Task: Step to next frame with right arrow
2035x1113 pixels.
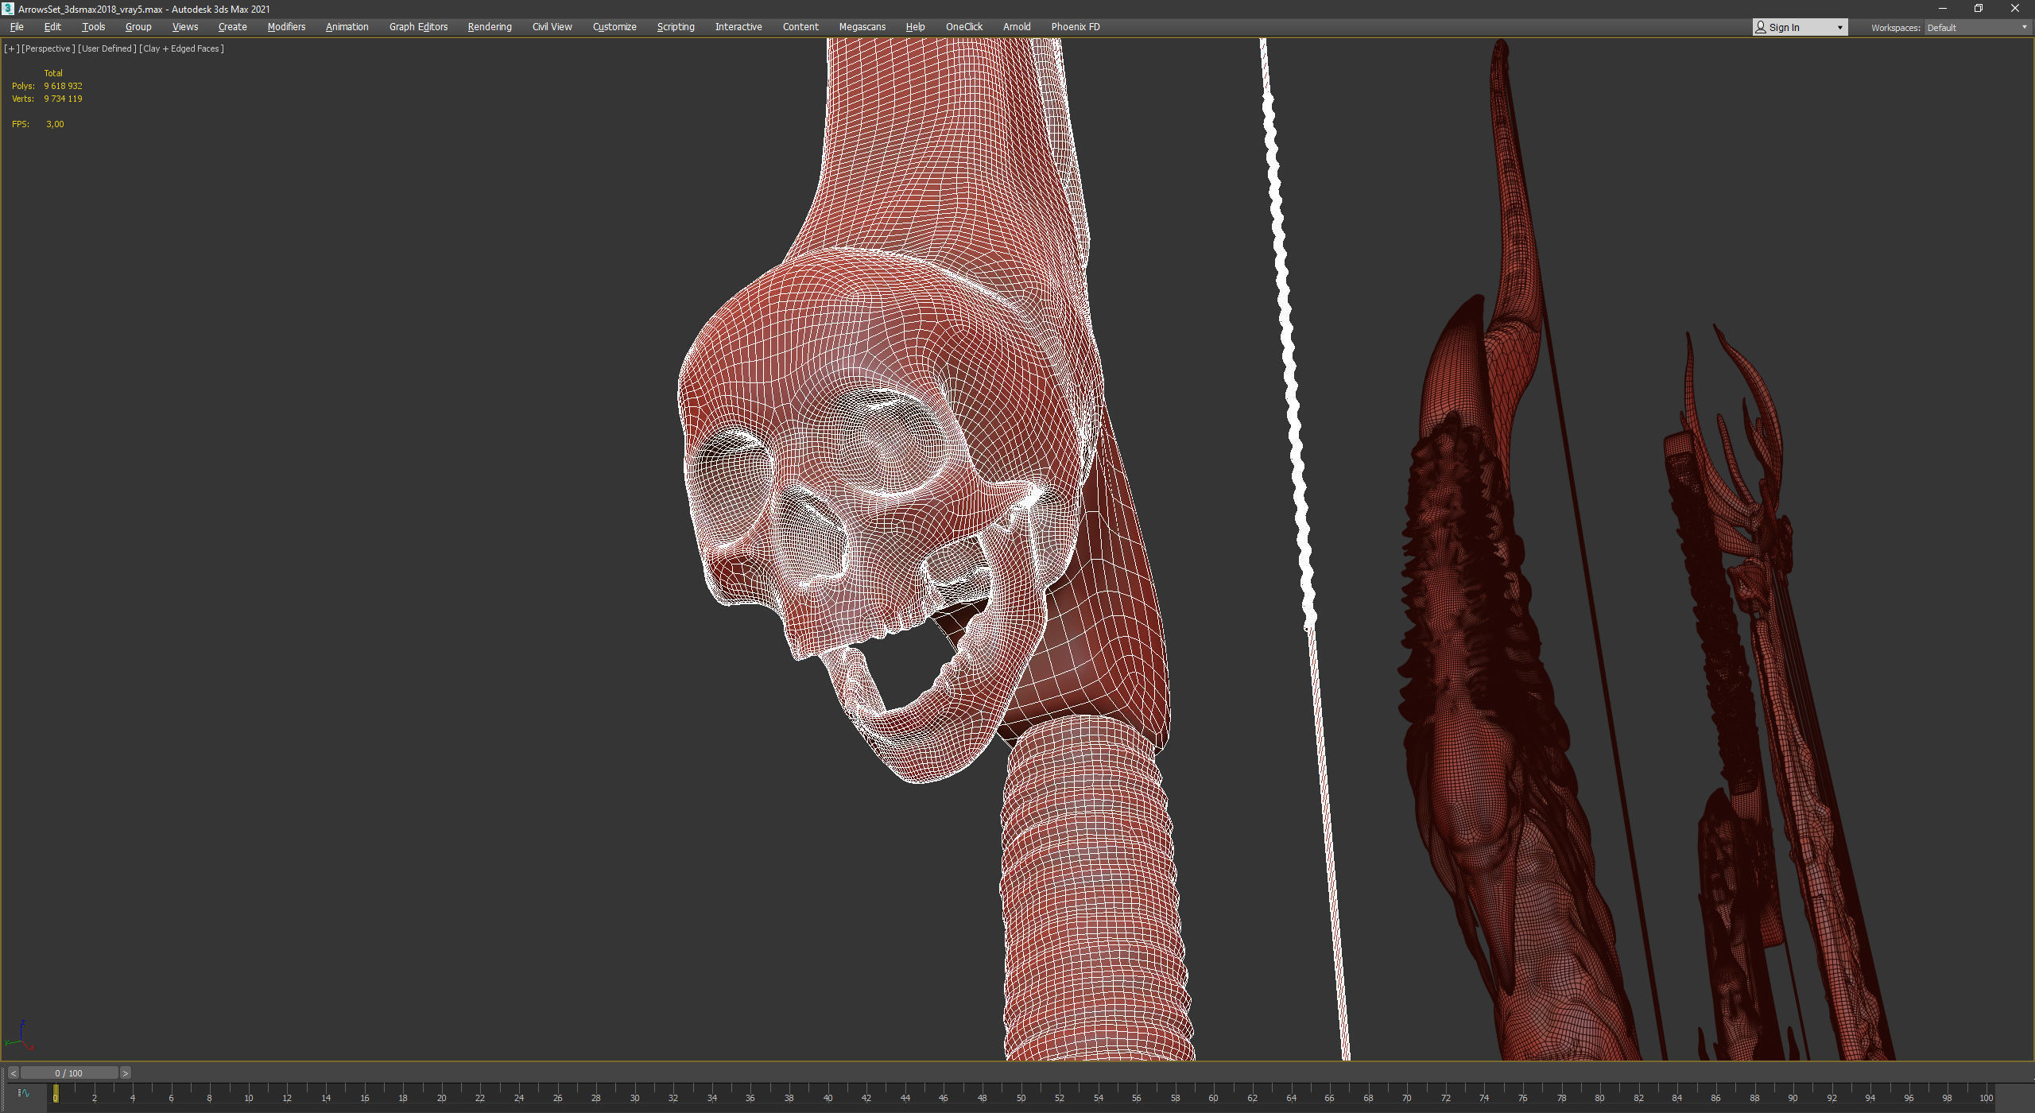Action: (x=125, y=1073)
